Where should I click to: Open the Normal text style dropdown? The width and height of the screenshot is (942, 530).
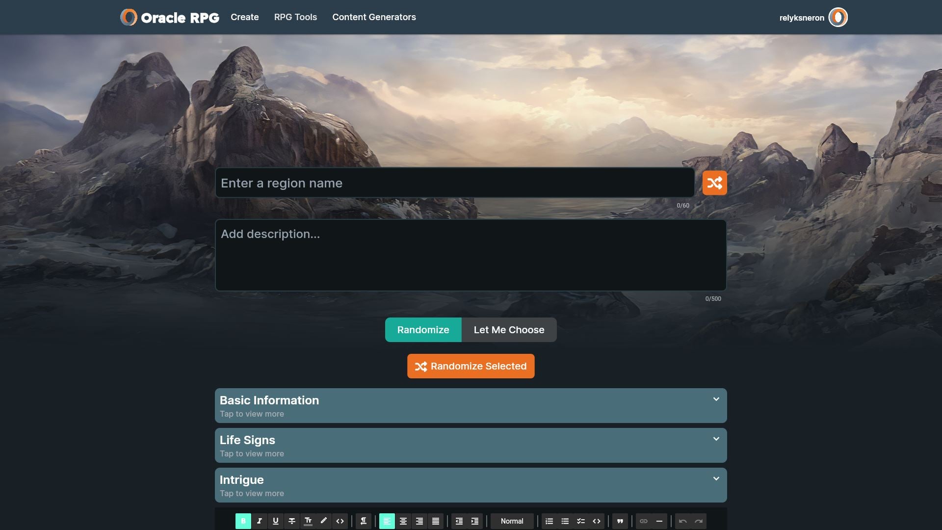(x=512, y=521)
